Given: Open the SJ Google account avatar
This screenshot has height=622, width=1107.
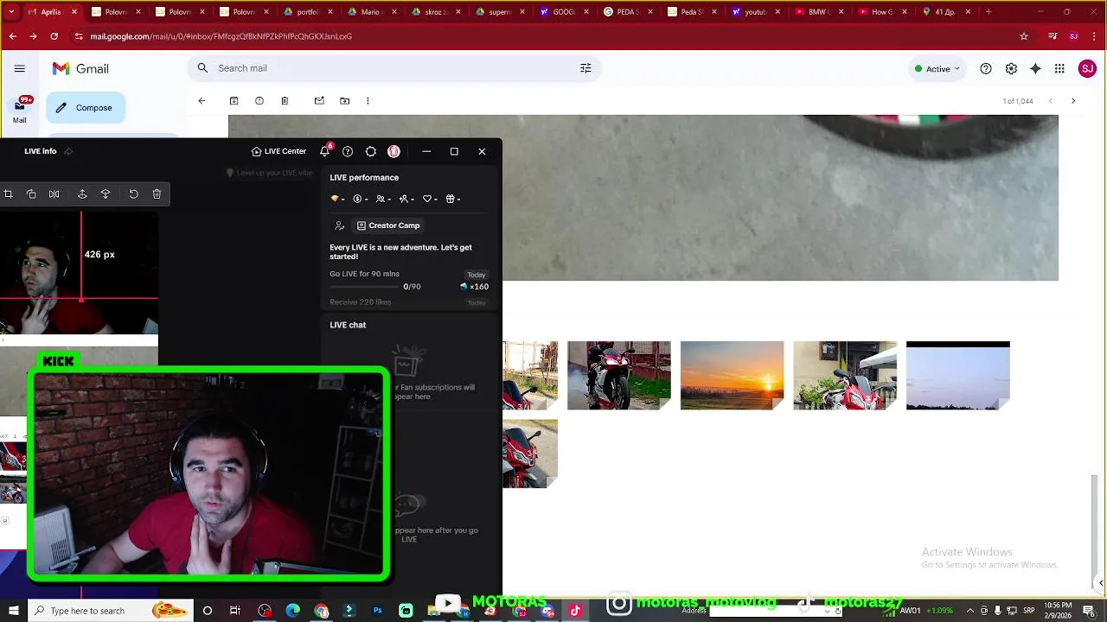Looking at the screenshot, I should pos(1087,69).
